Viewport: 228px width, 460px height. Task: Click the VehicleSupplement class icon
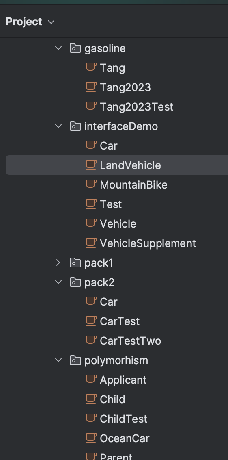(91, 243)
